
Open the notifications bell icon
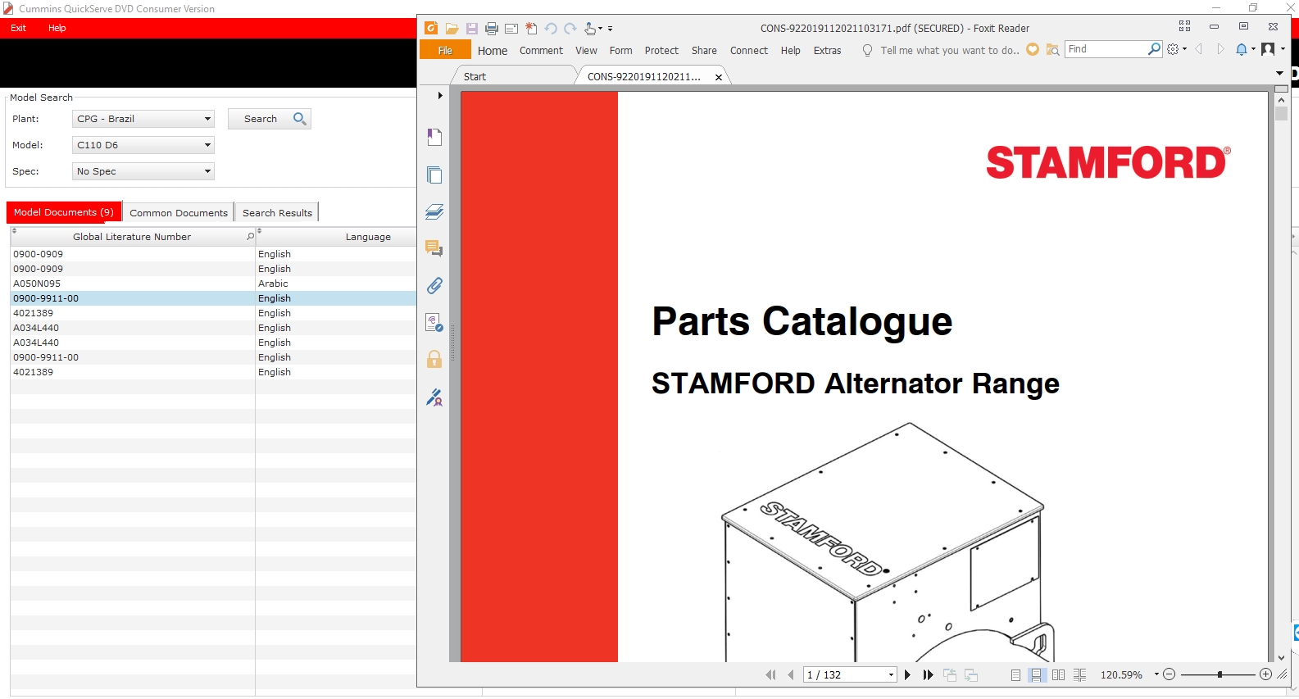pyautogui.click(x=1242, y=49)
